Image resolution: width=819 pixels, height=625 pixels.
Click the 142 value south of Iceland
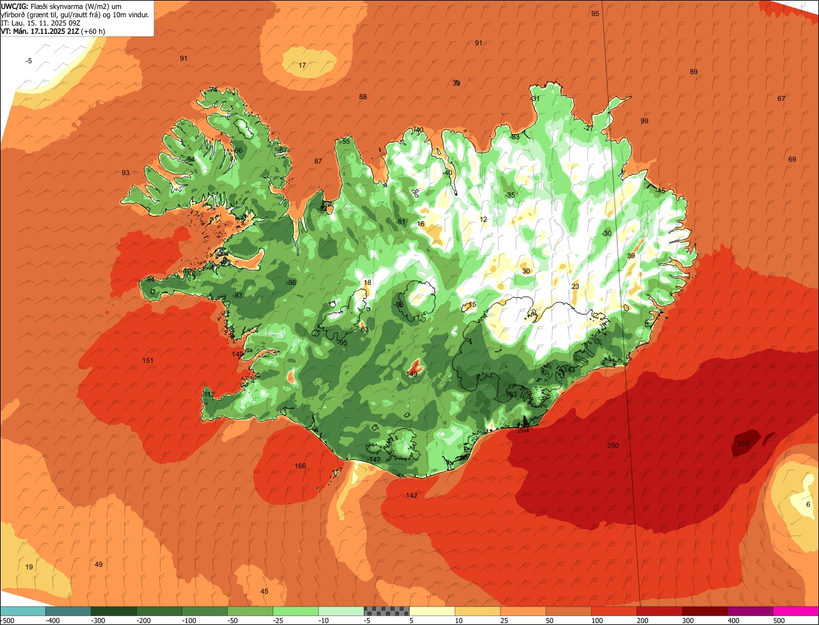pyautogui.click(x=411, y=495)
